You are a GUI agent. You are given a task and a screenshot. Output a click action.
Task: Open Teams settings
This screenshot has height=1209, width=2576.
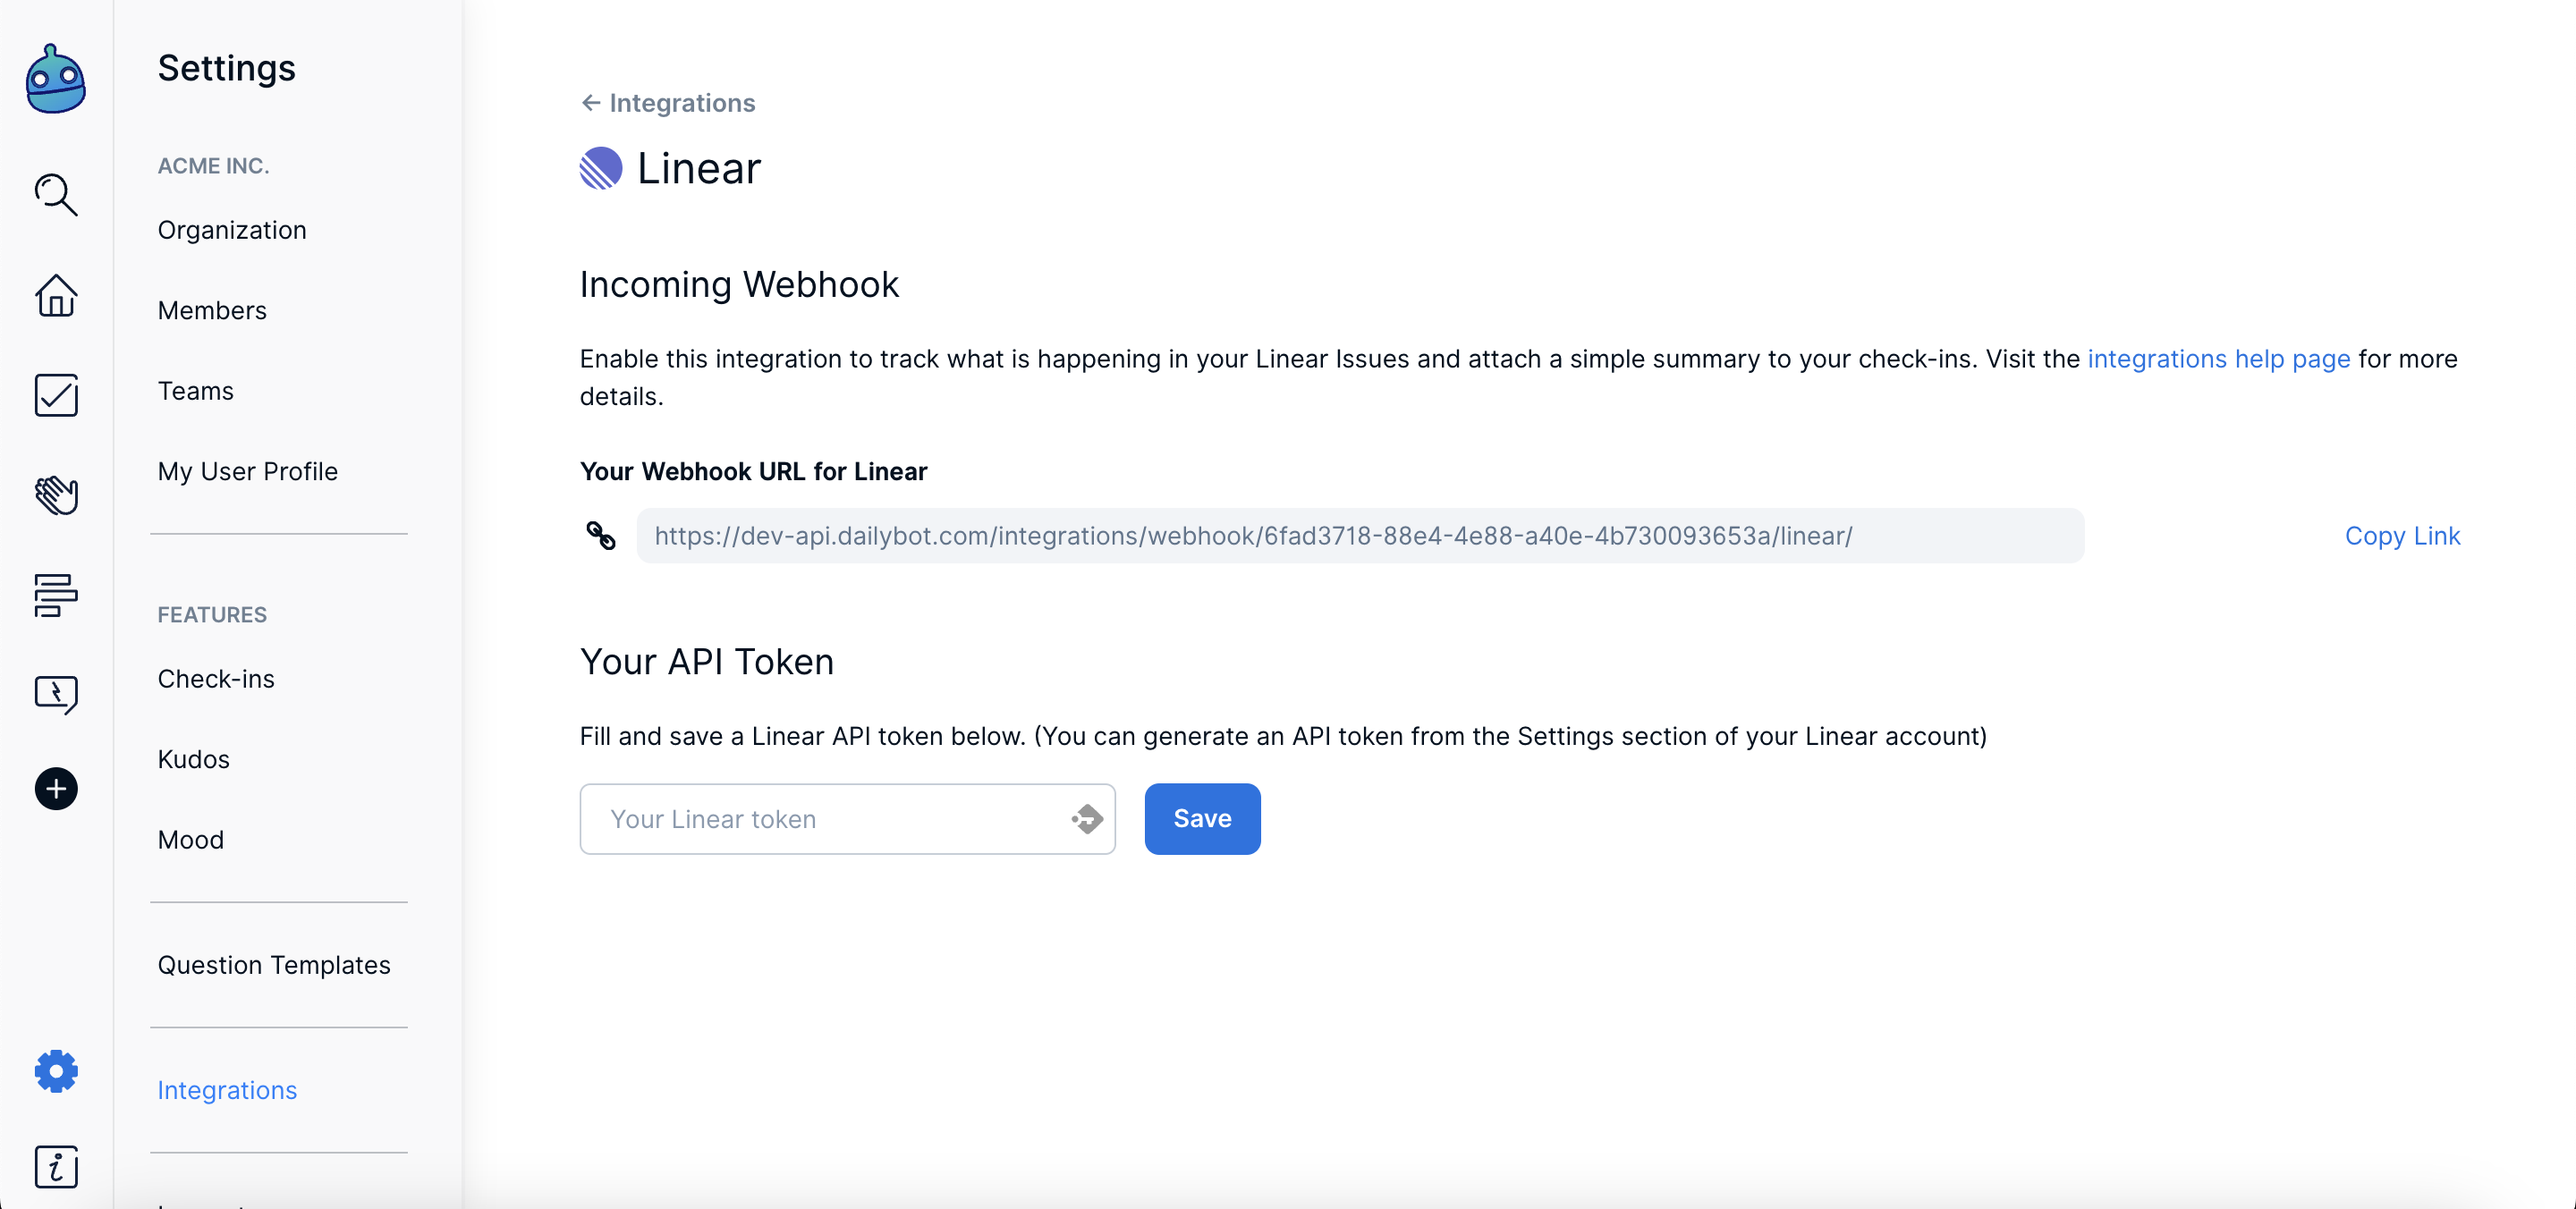click(196, 391)
